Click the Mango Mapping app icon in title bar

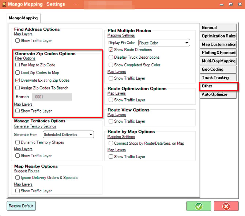tap(4, 4)
